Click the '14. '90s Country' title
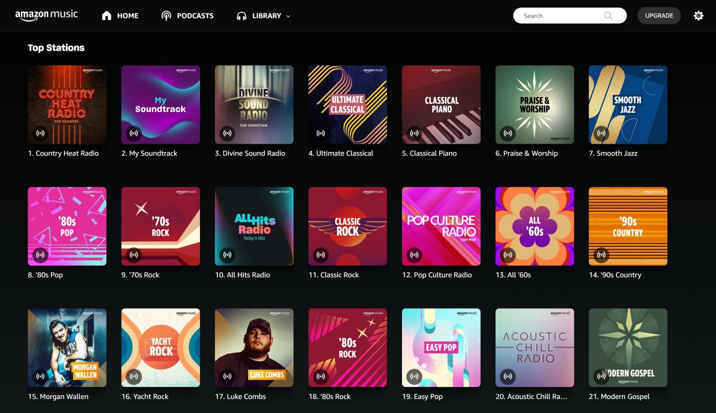This screenshot has width=716, height=413. tap(615, 275)
